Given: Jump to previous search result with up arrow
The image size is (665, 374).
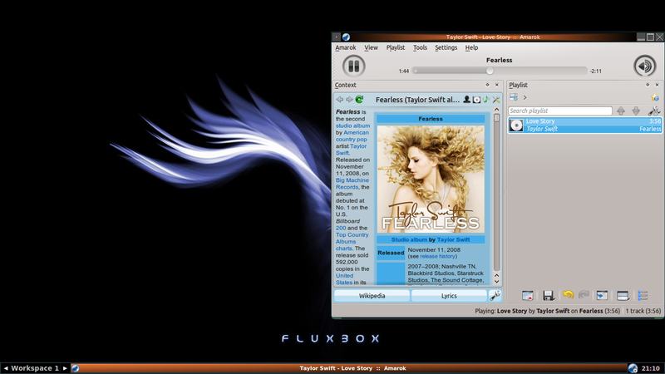Looking at the screenshot, I should [x=621, y=111].
